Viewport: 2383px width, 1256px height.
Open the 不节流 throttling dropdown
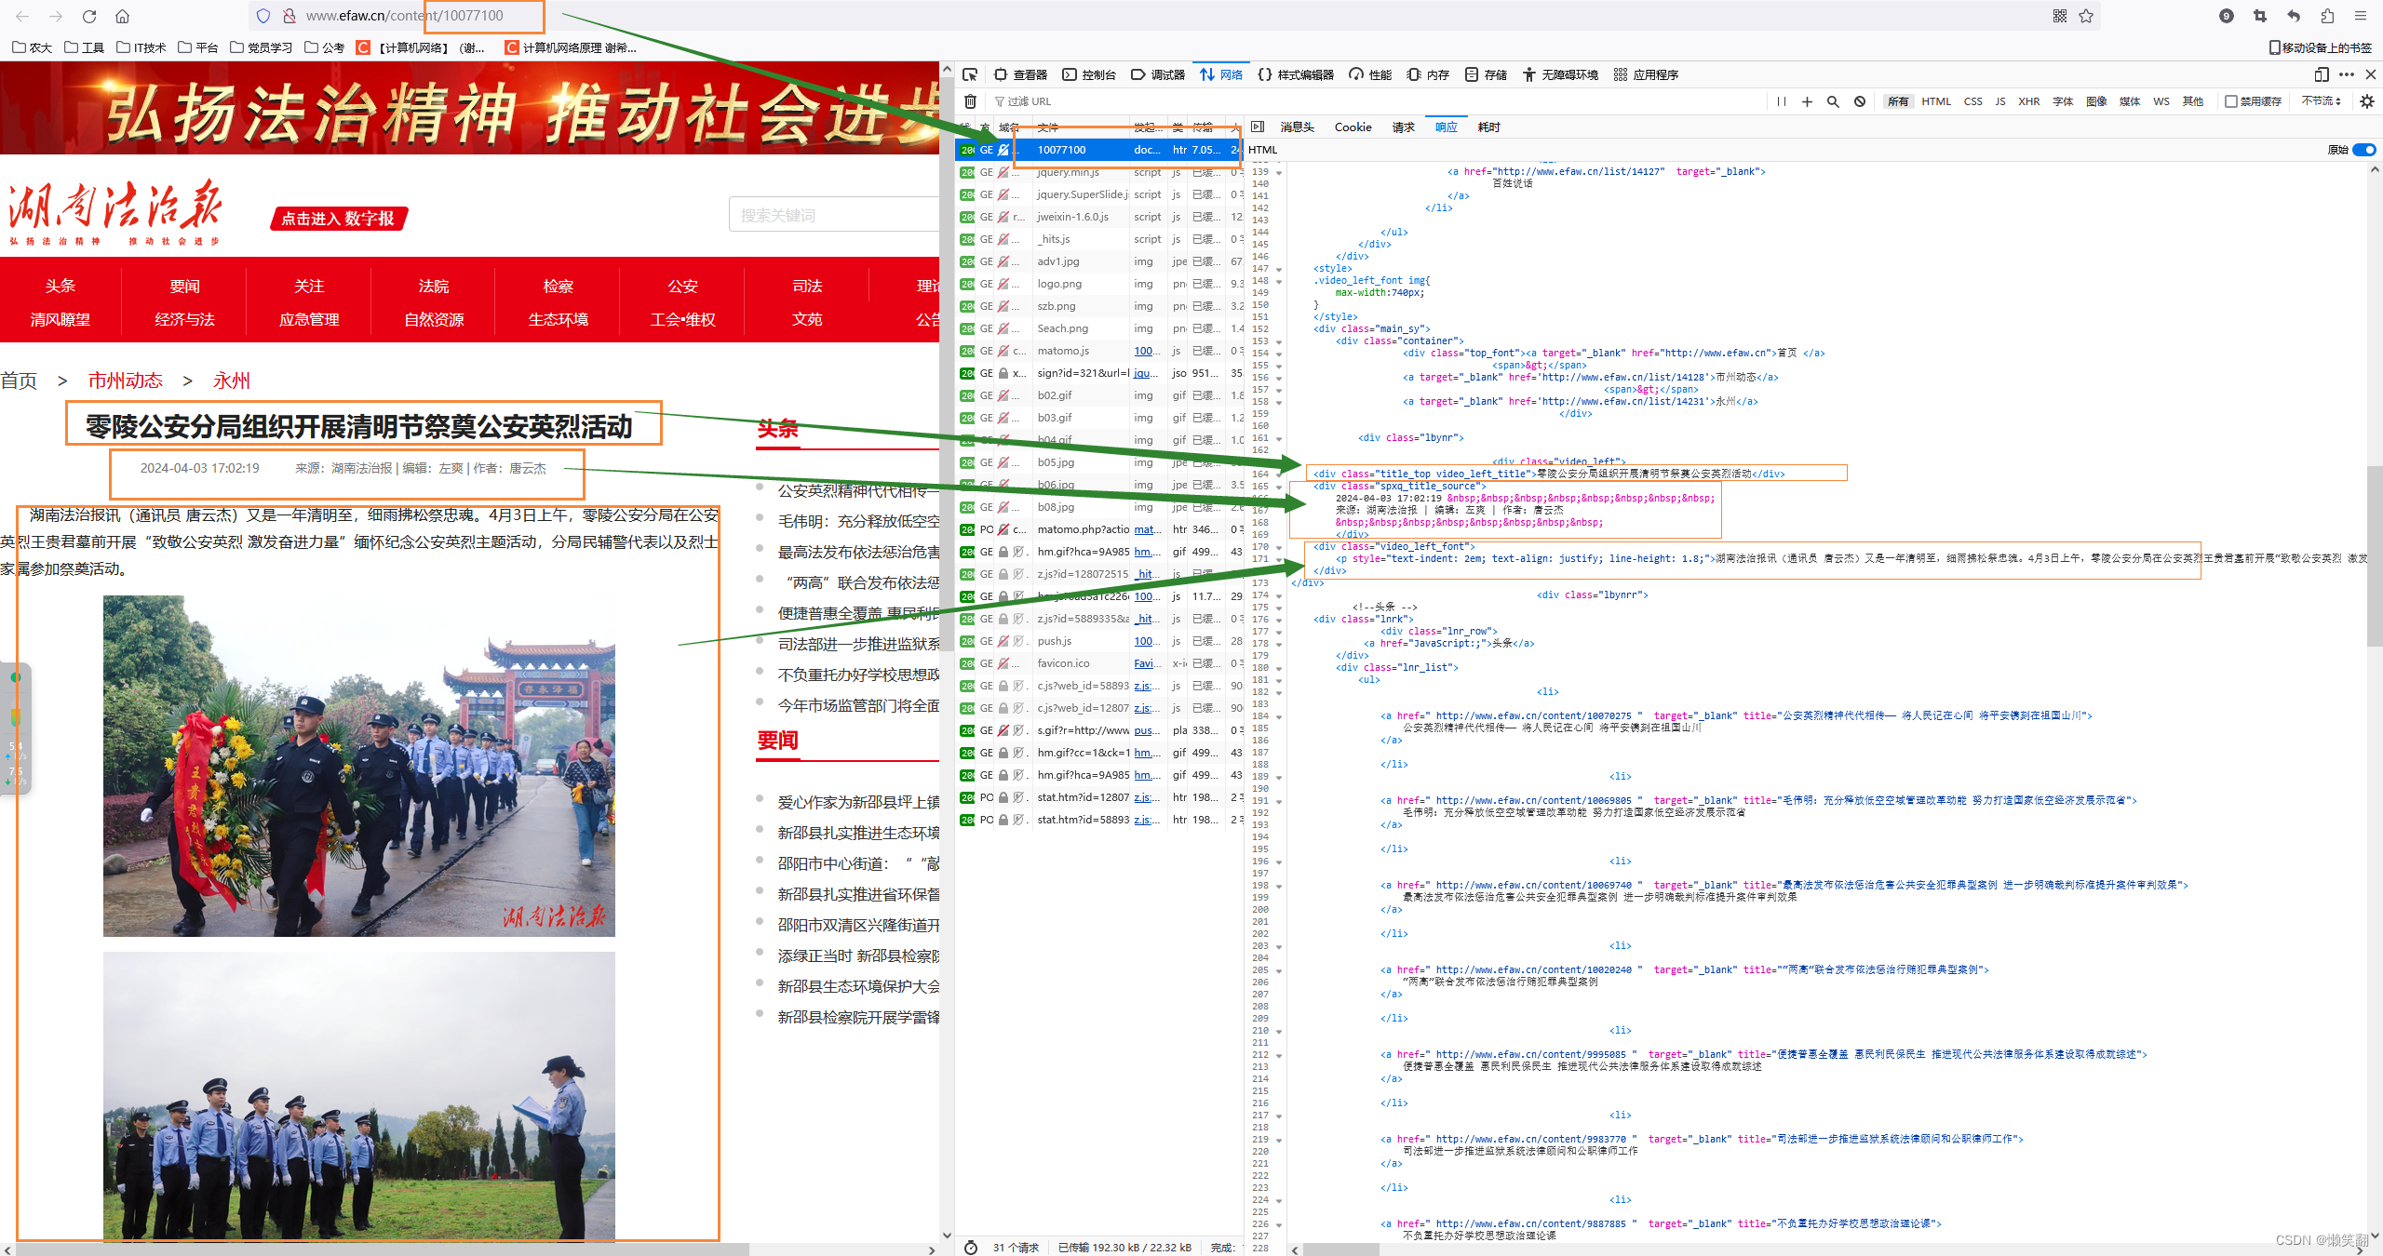[x=2321, y=101]
